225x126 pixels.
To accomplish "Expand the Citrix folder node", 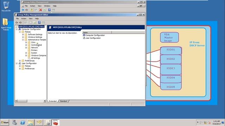I will 26,42.
